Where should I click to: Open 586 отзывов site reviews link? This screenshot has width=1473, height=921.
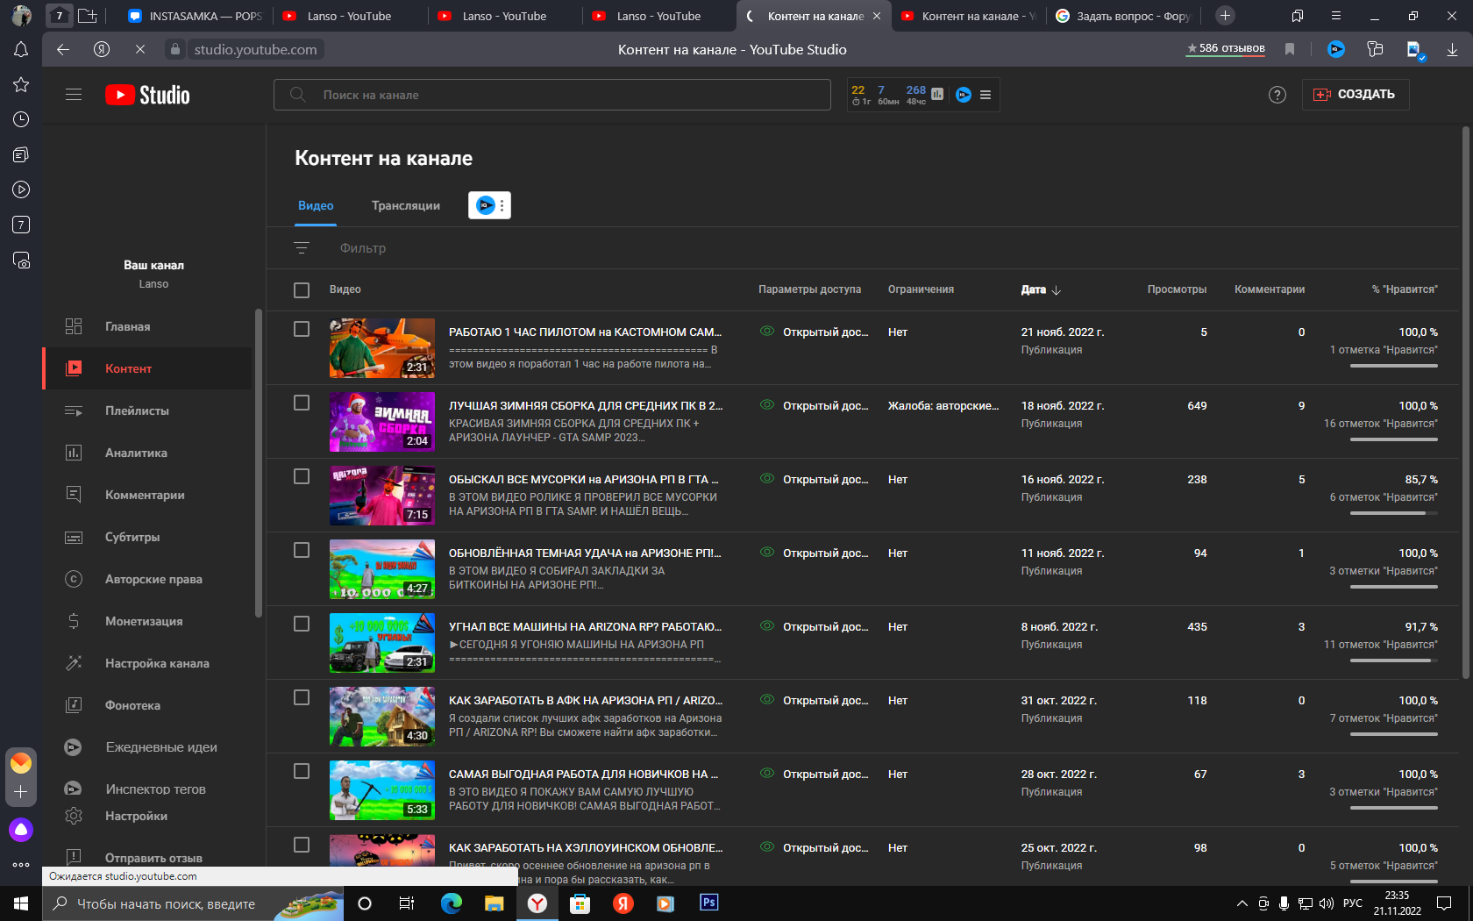coord(1225,49)
